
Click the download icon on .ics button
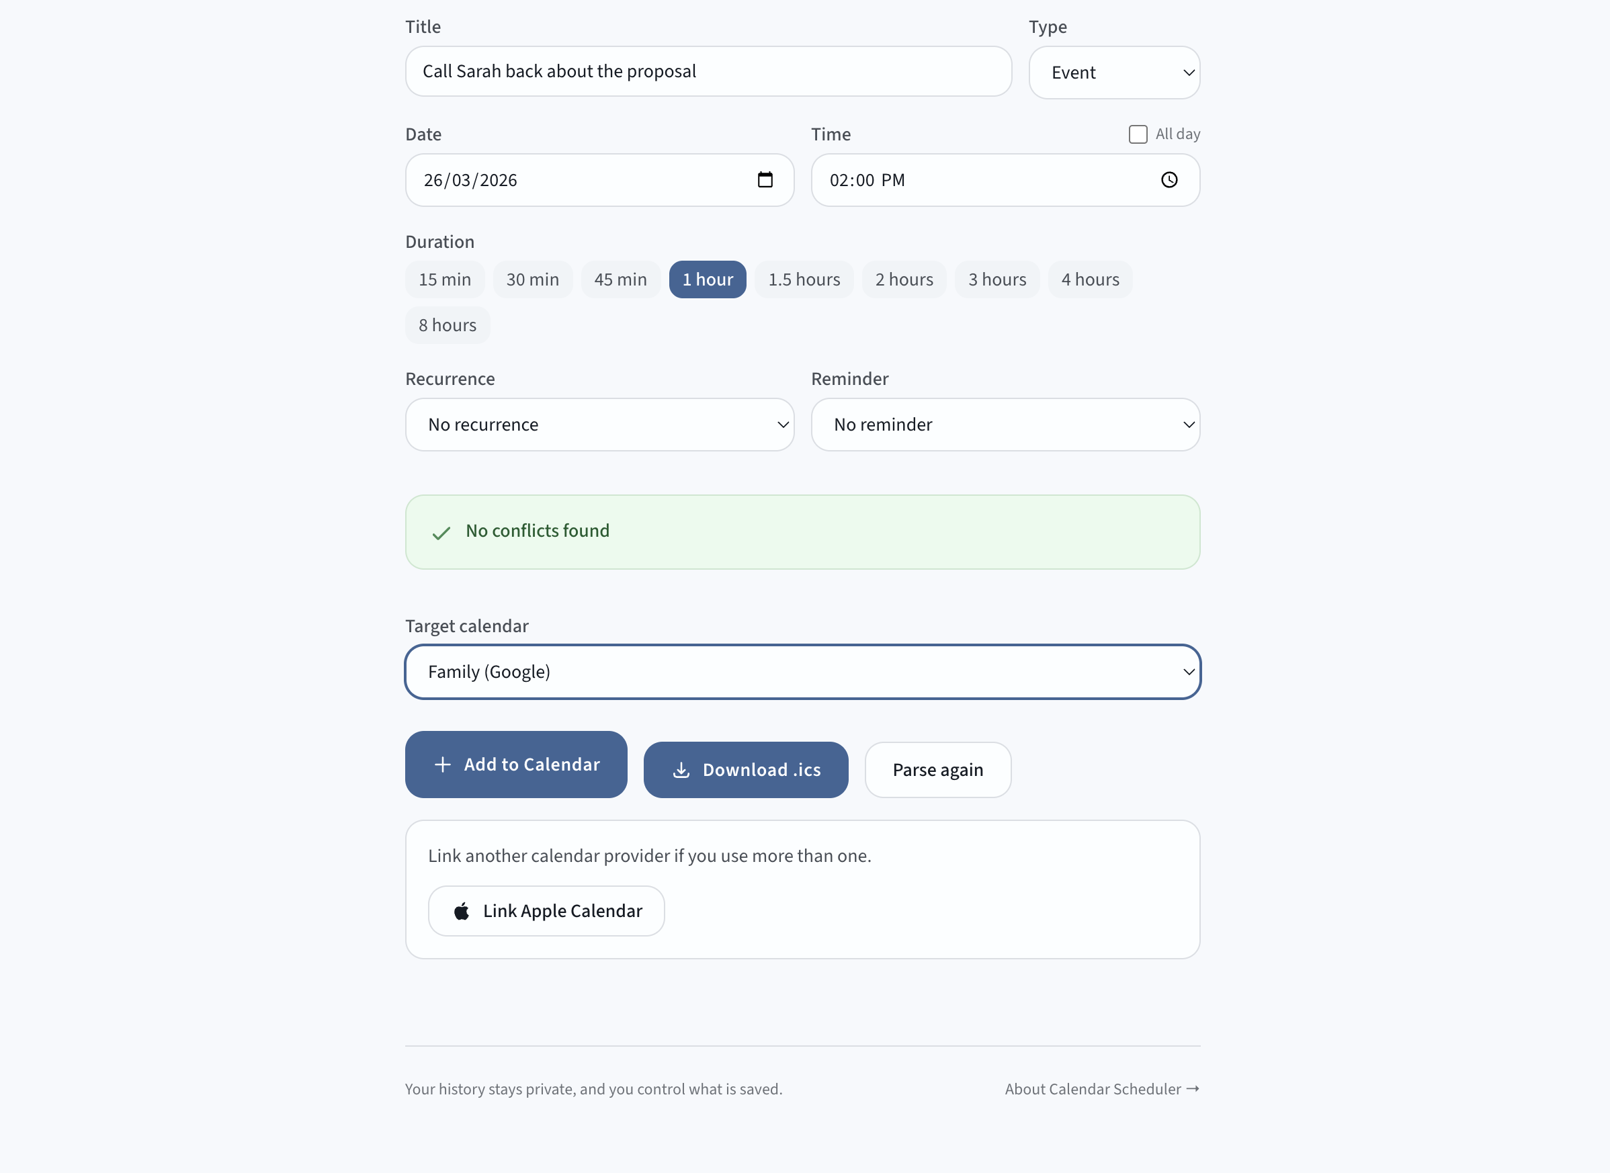coord(681,771)
